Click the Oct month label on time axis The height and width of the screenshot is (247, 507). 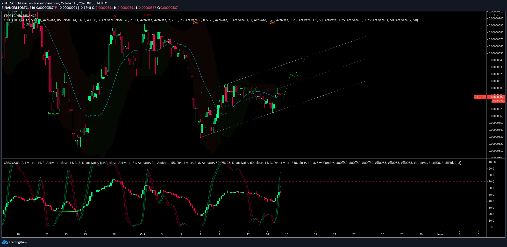(143, 235)
